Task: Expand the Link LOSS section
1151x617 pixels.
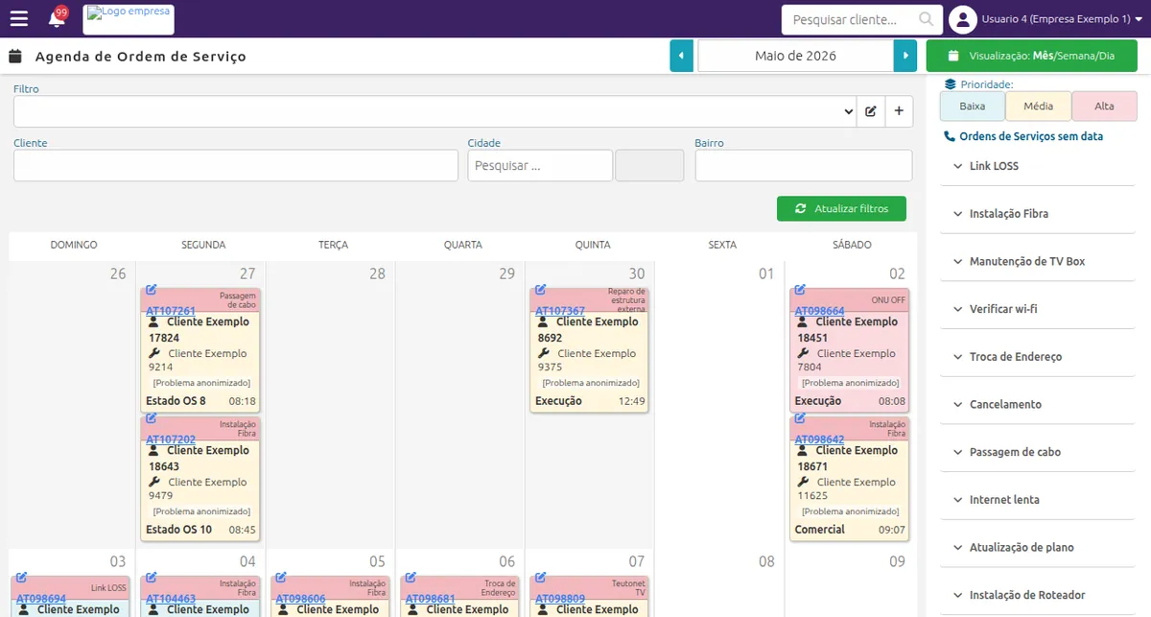Action: (1037, 166)
